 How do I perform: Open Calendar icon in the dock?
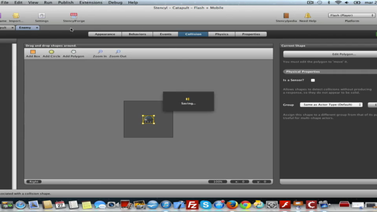tap(60, 205)
